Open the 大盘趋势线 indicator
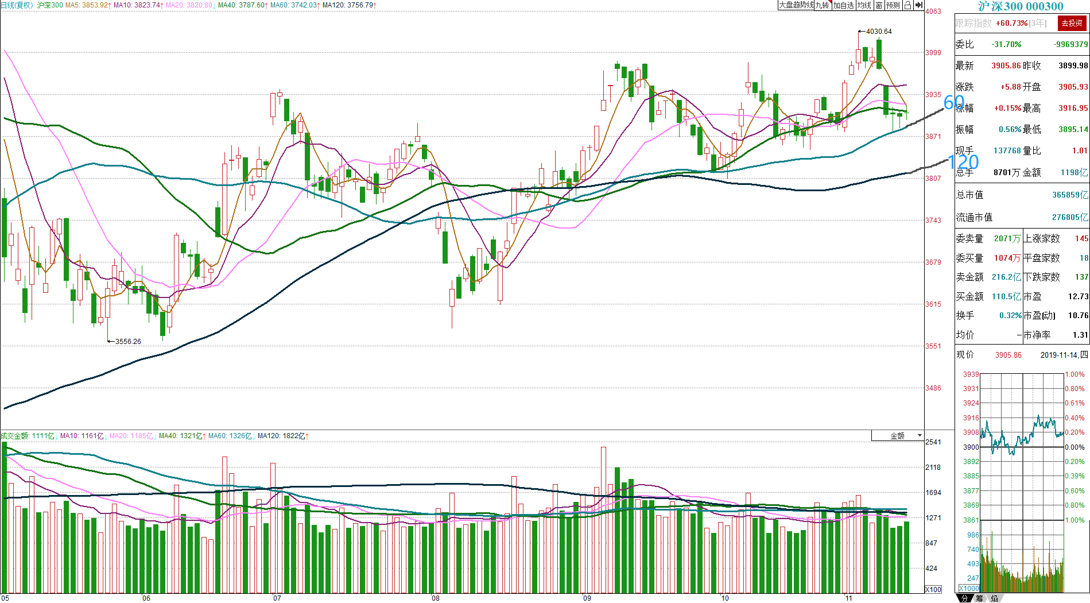The height and width of the screenshot is (603, 1090). click(x=796, y=5)
